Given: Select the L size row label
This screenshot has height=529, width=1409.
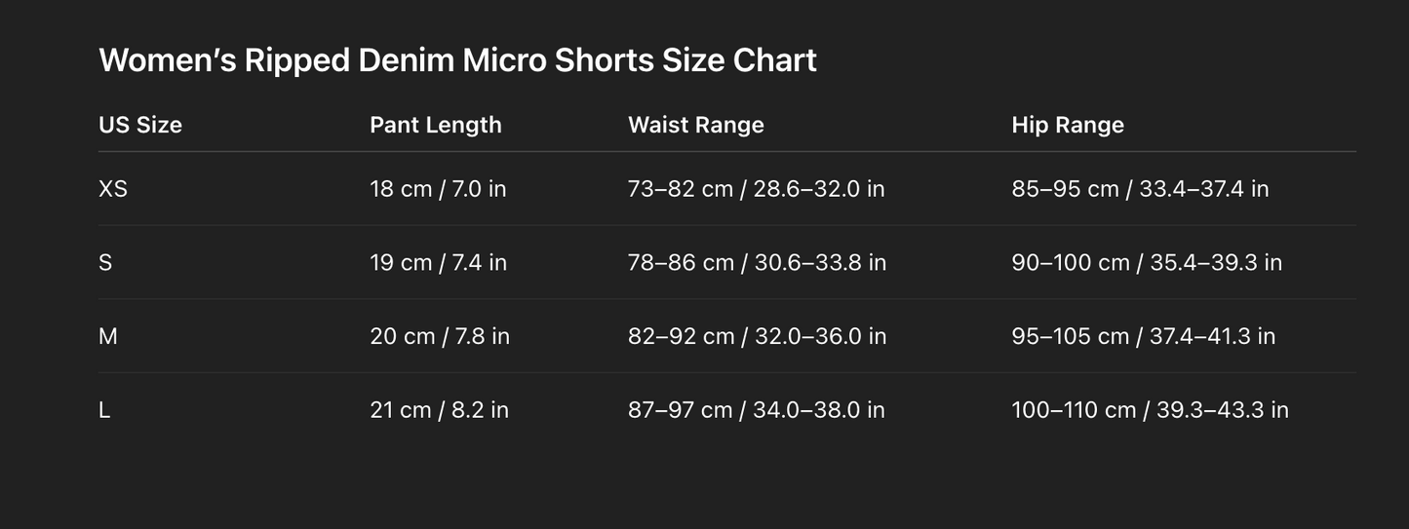Looking at the screenshot, I should 104,410.
